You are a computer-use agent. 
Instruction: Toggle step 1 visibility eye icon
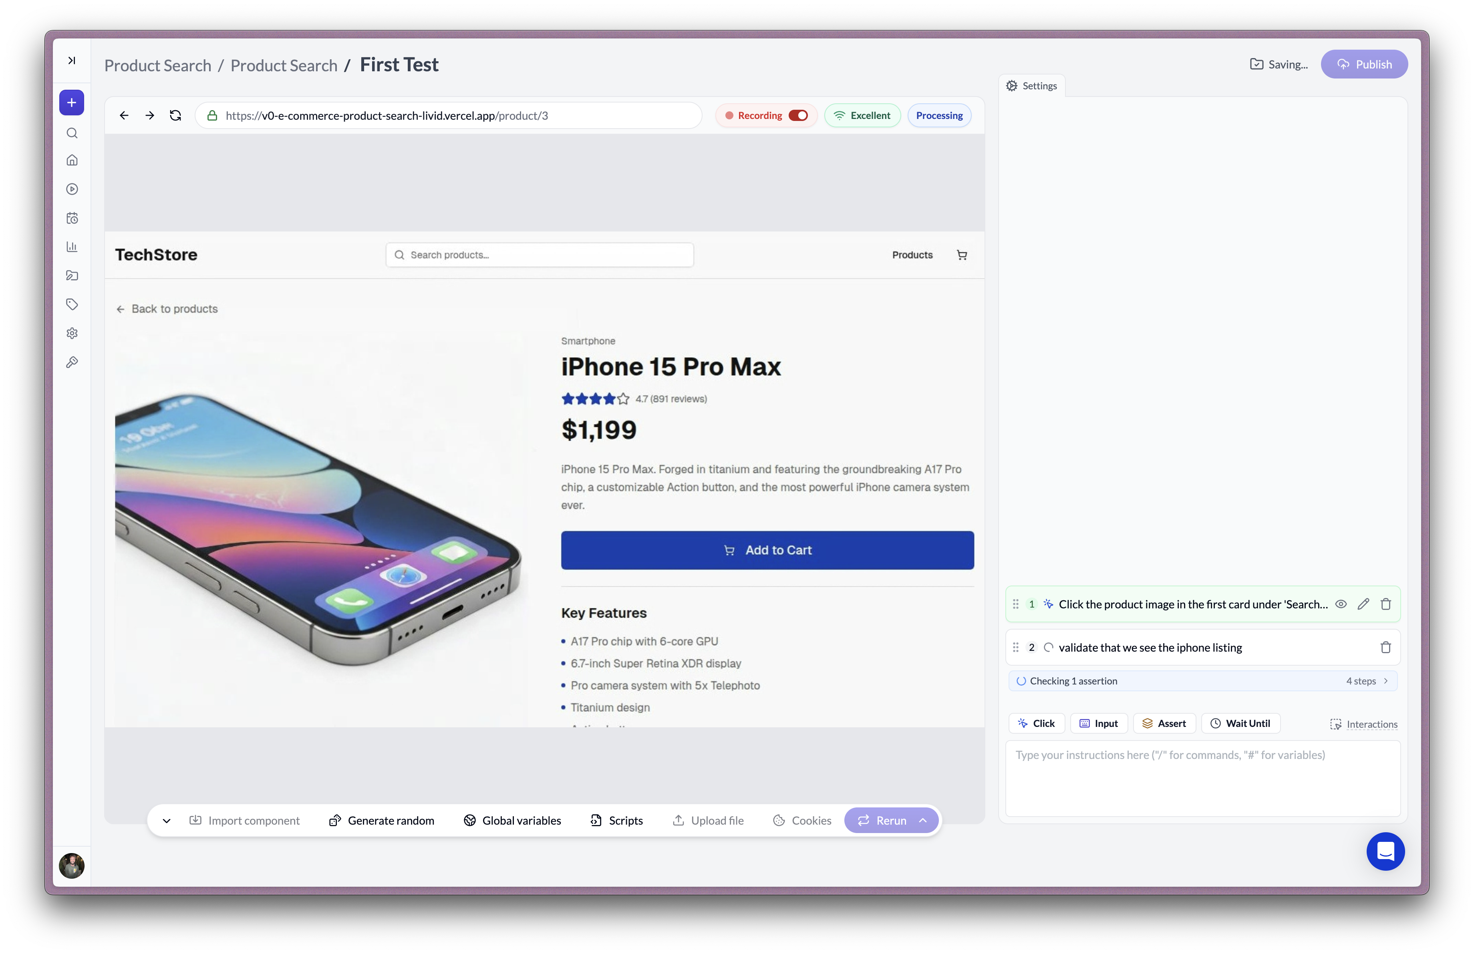[x=1340, y=604]
